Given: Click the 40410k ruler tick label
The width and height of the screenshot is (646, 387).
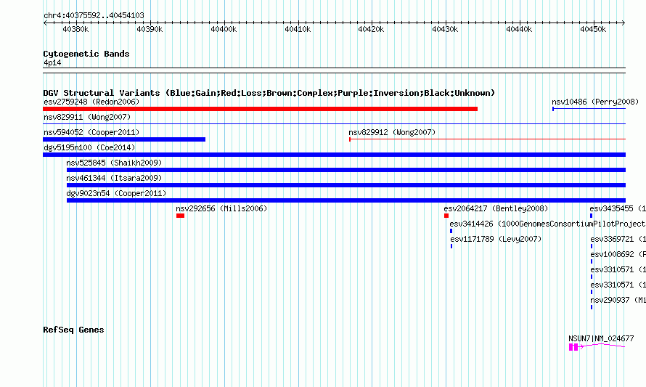Looking at the screenshot, I should pos(298,29).
